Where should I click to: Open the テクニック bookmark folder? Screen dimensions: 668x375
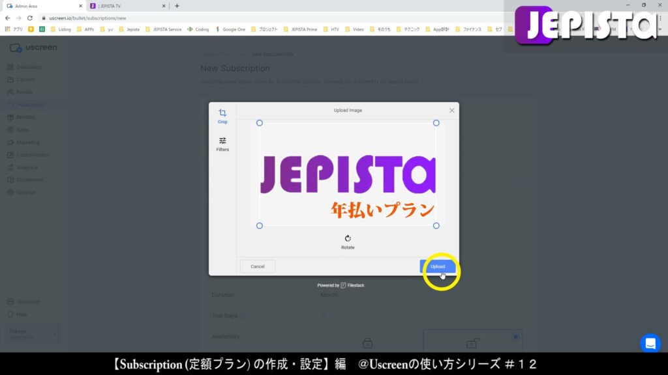[408, 29]
